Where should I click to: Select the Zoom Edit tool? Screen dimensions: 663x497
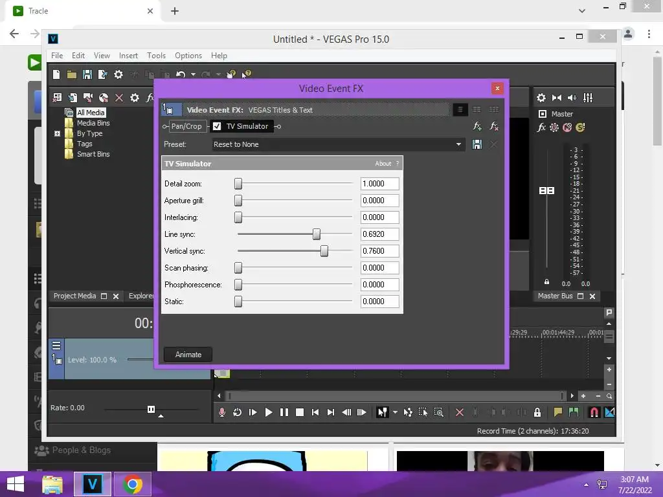[x=439, y=412]
